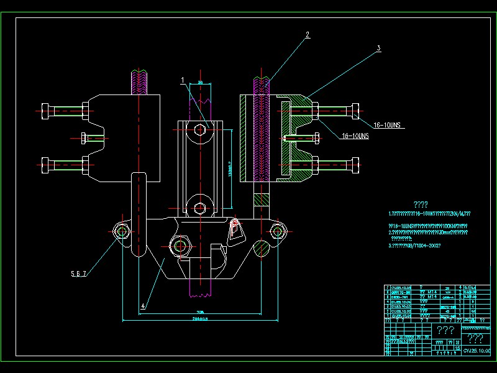Select note 1 beginning with "1."
497x373 pixels.
click(x=429, y=214)
